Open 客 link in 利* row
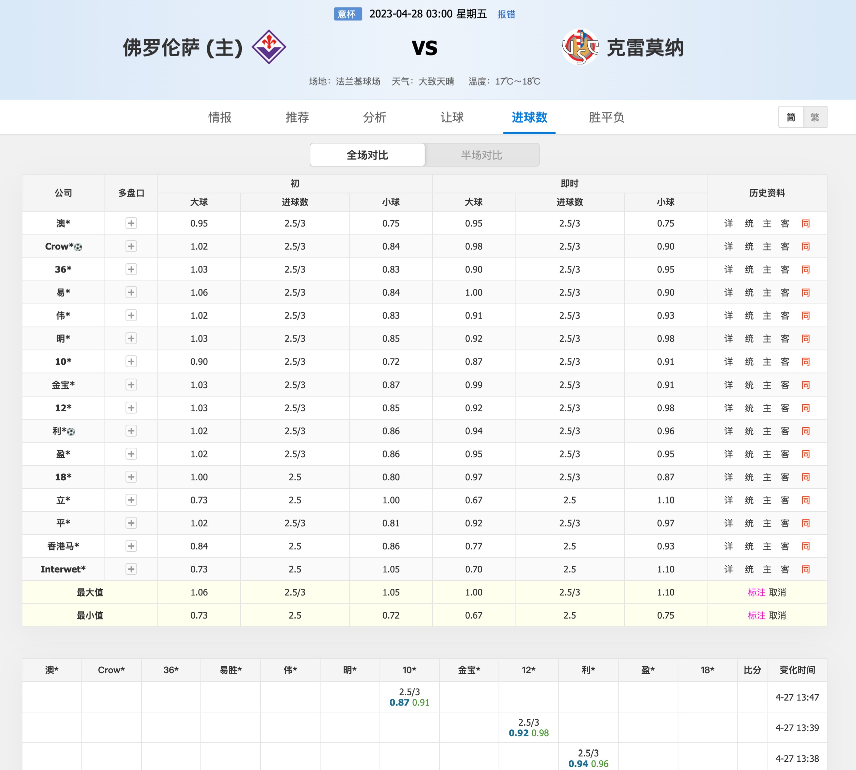The image size is (856, 770). coord(785,431)
